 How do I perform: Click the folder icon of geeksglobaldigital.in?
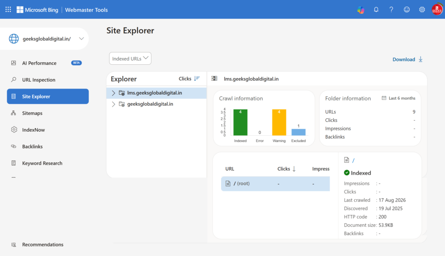pos(122,104)
